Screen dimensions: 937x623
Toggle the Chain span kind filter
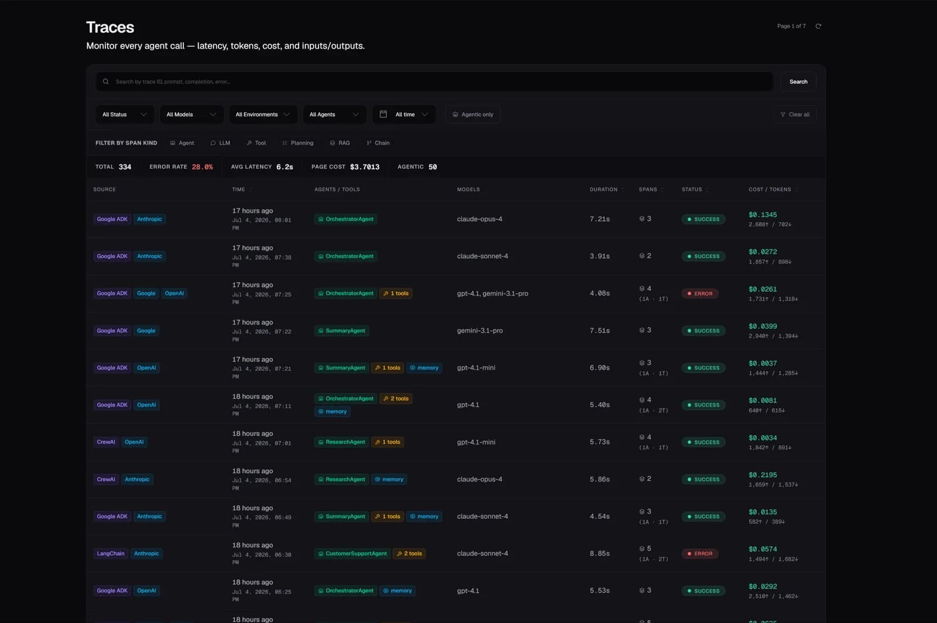[378, 143]
